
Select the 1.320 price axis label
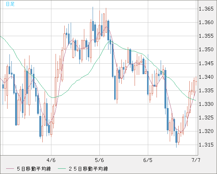pos(206,131)
